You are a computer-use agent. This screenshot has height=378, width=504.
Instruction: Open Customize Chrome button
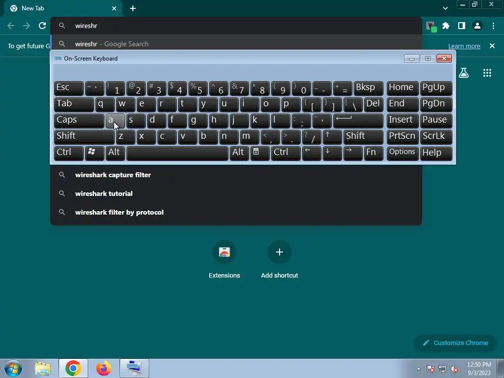(455, 343)
